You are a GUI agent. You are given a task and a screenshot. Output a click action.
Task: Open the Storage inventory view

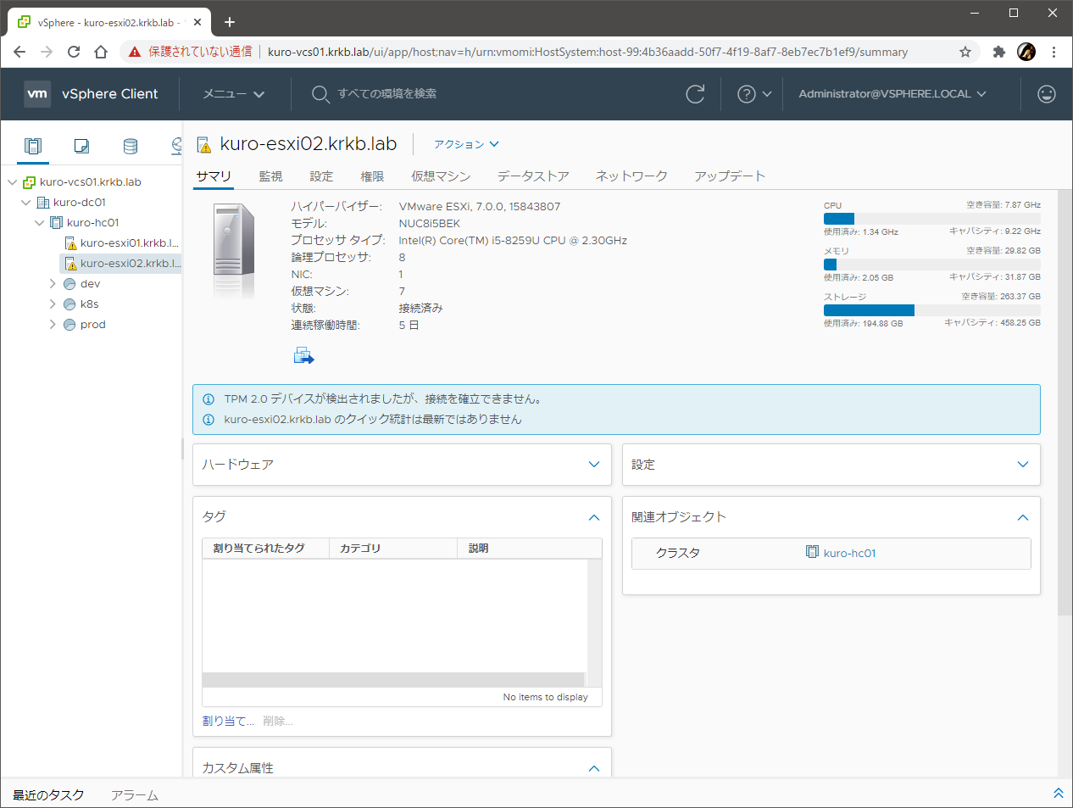[129, 145]
